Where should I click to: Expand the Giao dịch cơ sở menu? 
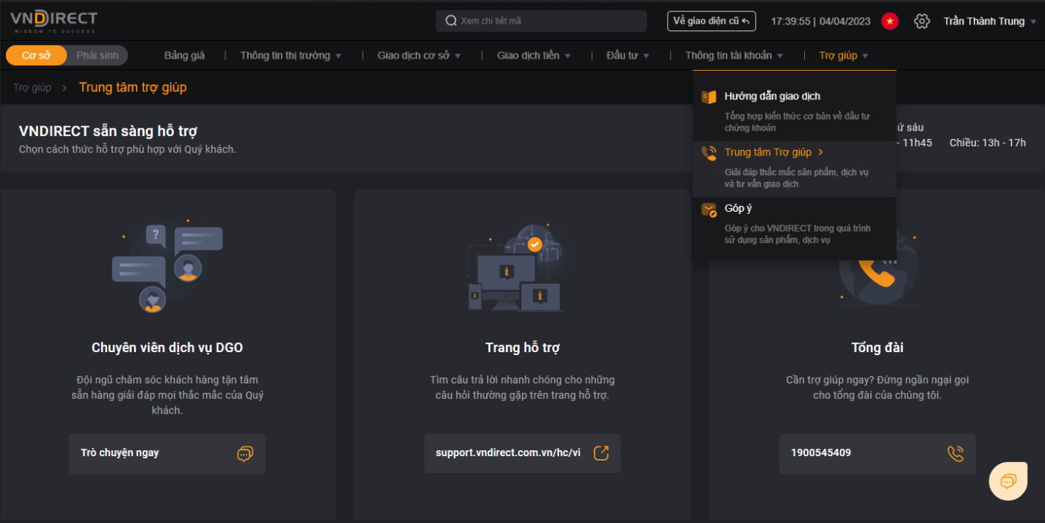coord(419,56)
